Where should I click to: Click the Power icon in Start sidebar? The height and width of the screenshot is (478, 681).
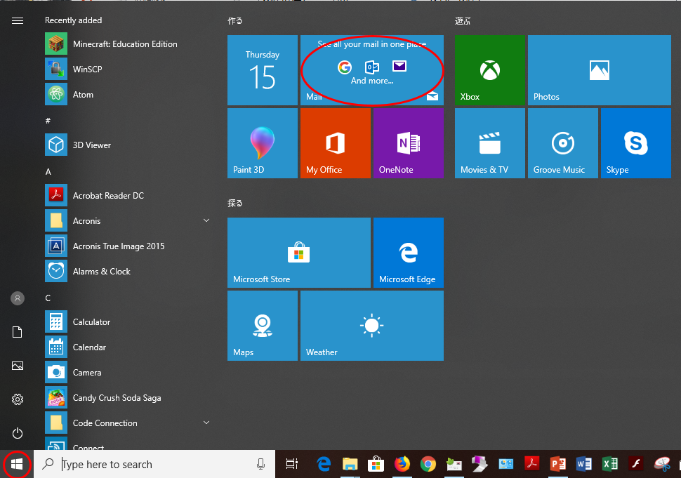click(18, 433)
